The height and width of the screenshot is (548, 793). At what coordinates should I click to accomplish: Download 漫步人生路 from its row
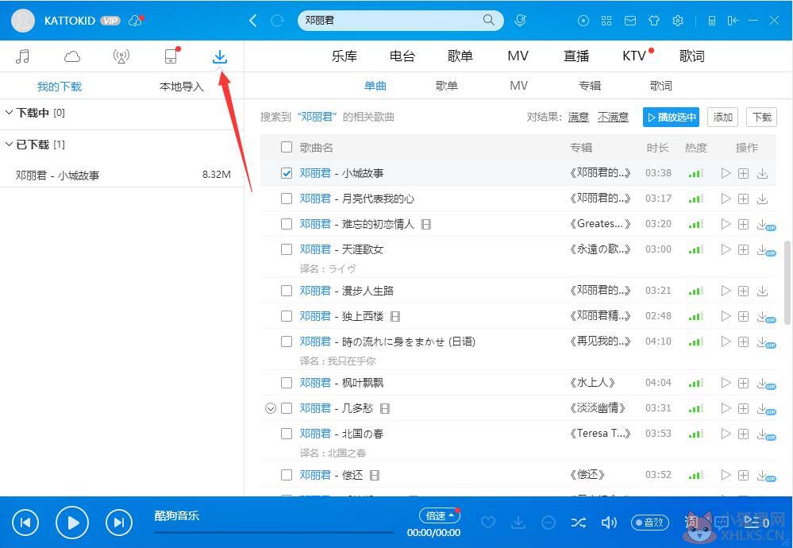point(762,291)
